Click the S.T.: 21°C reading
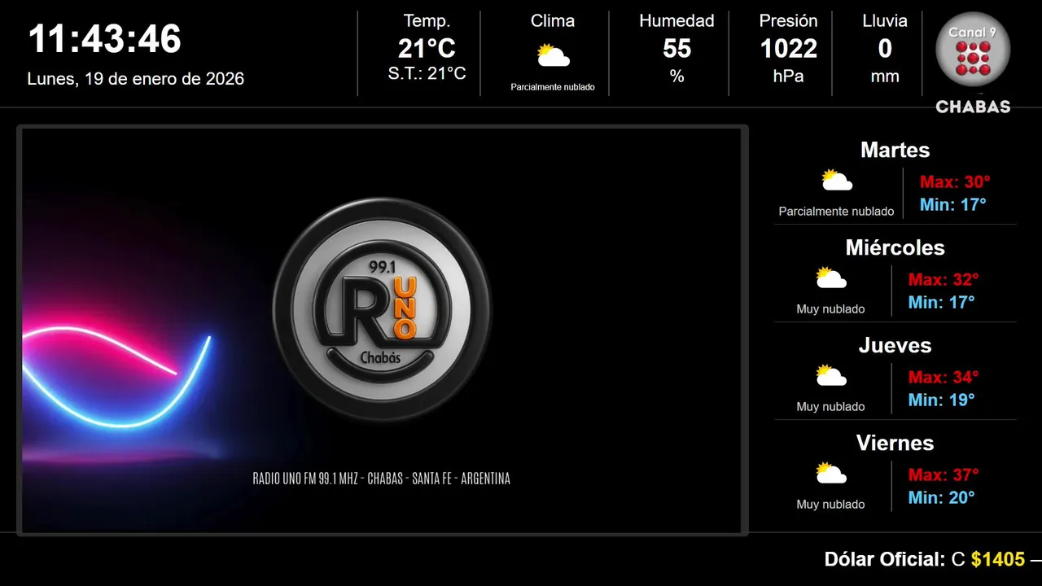This screenshot has width=1042, height=586. (427, 74)
